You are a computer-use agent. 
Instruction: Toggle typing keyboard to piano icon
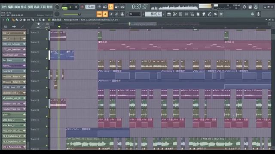[x=99, y=14]
